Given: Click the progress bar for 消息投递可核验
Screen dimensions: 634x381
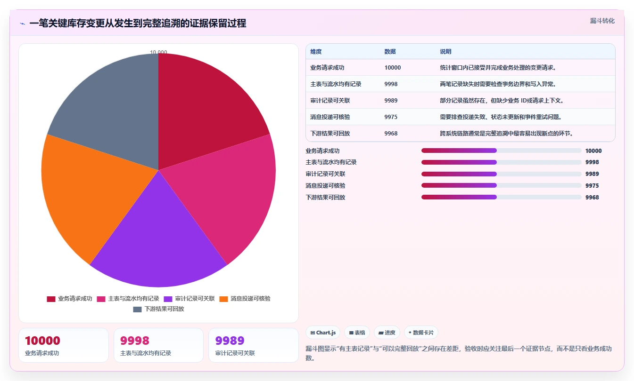Looking at the screenshot, I should point(501,185).
